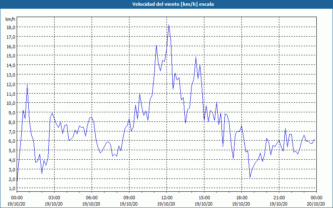Click the '12,0' y-axis value
333x208 pixels.
click(x=11, y=84)
